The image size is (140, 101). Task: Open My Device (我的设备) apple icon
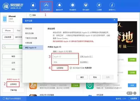click(x=33, y=5)
